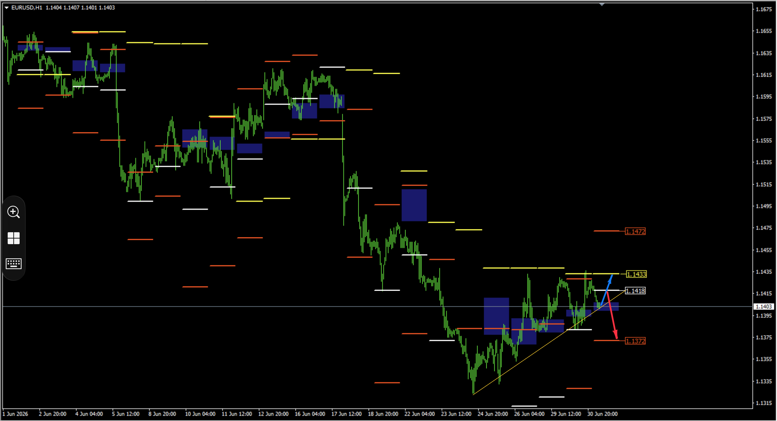The height and width of the screenshot is (421, 777).
Task: Expand the EURUSD,H1 chart title dropdown arrow
Action: tap(6, 8)
